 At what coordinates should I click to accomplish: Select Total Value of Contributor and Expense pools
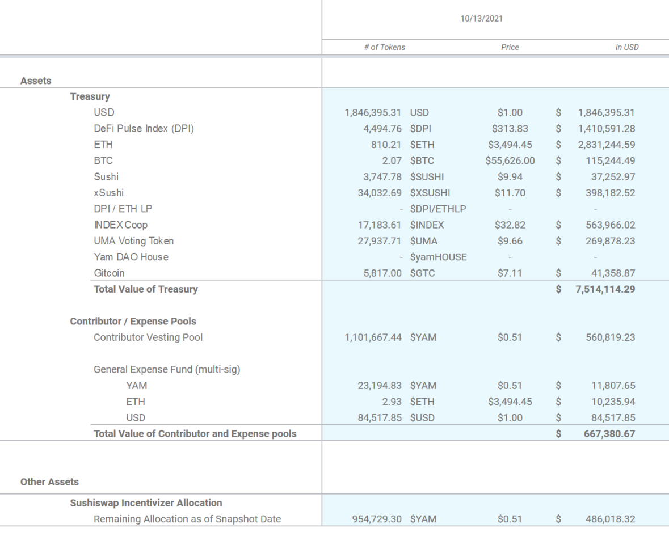coord(194,433)
